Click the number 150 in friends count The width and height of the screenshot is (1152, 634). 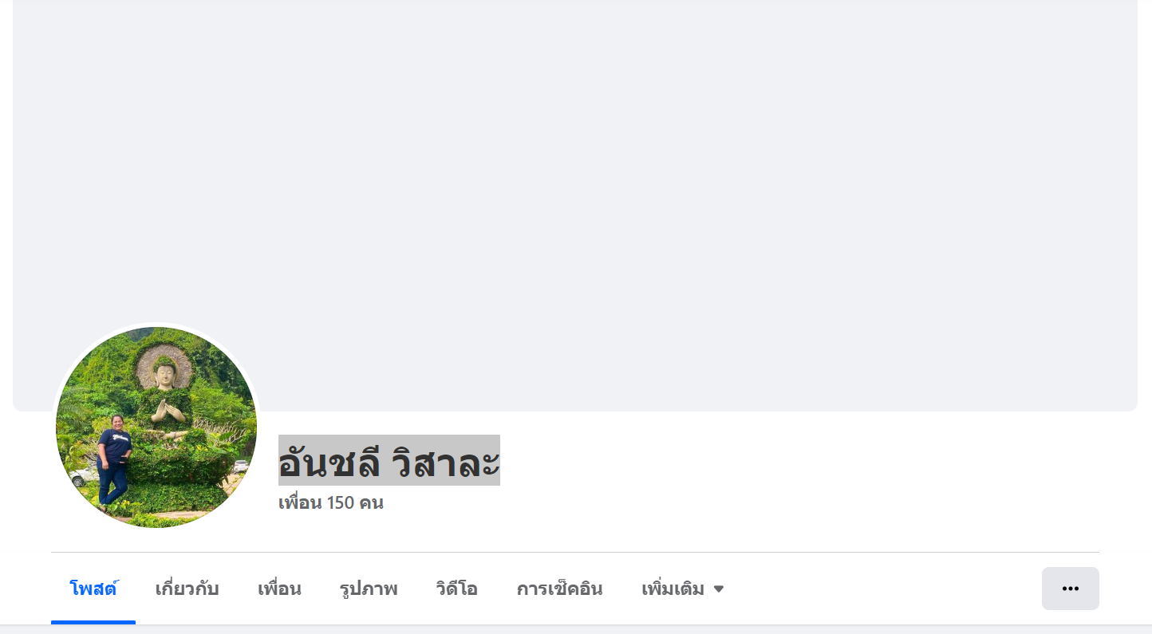tap(340, 503)
